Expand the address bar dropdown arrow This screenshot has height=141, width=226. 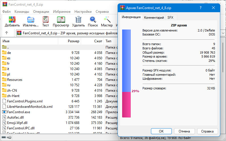(x=223, y=33)
